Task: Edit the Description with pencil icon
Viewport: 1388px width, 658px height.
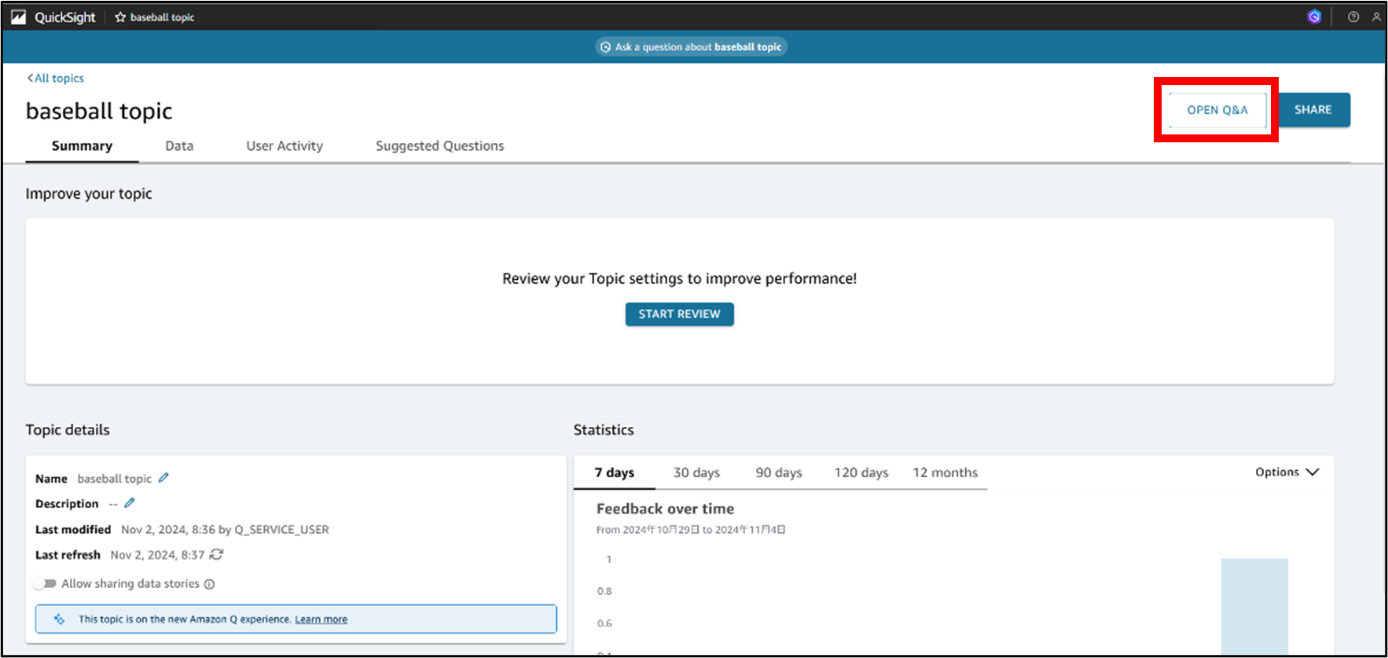Action: 130,503
